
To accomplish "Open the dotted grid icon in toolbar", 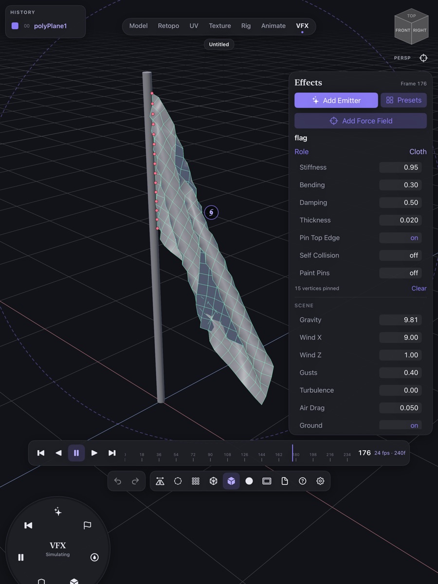I will (196, 481).
